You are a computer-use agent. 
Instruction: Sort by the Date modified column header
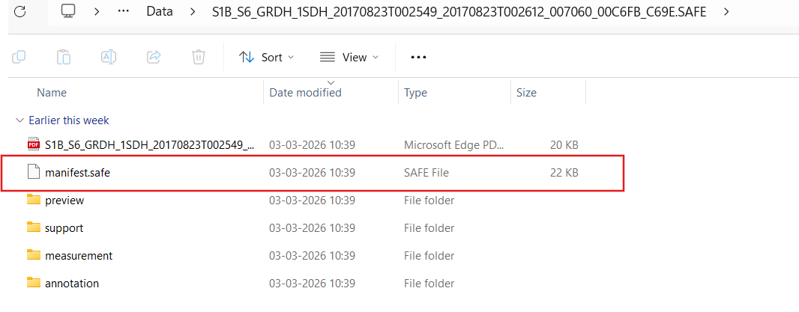click(305, 93)
